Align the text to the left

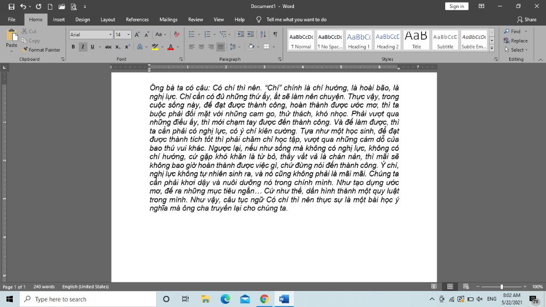[191, 47]
